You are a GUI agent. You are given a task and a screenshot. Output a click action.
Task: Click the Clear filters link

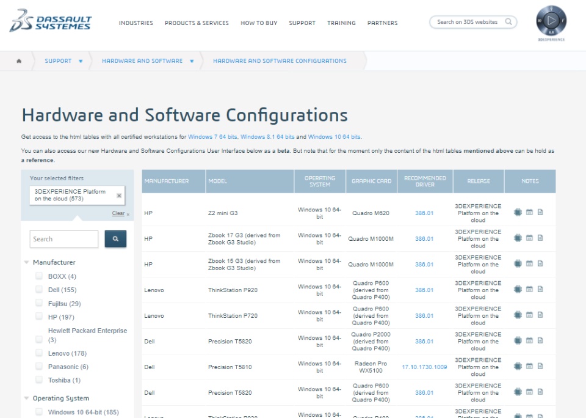pos(118,213)
